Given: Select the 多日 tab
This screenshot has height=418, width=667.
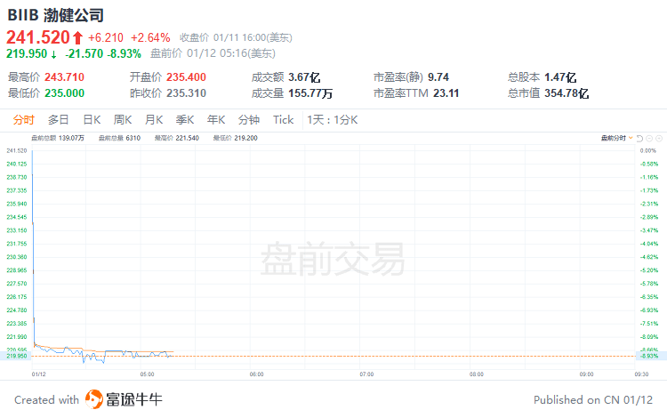Looking at the screenshot, I should tap(59, 120).
